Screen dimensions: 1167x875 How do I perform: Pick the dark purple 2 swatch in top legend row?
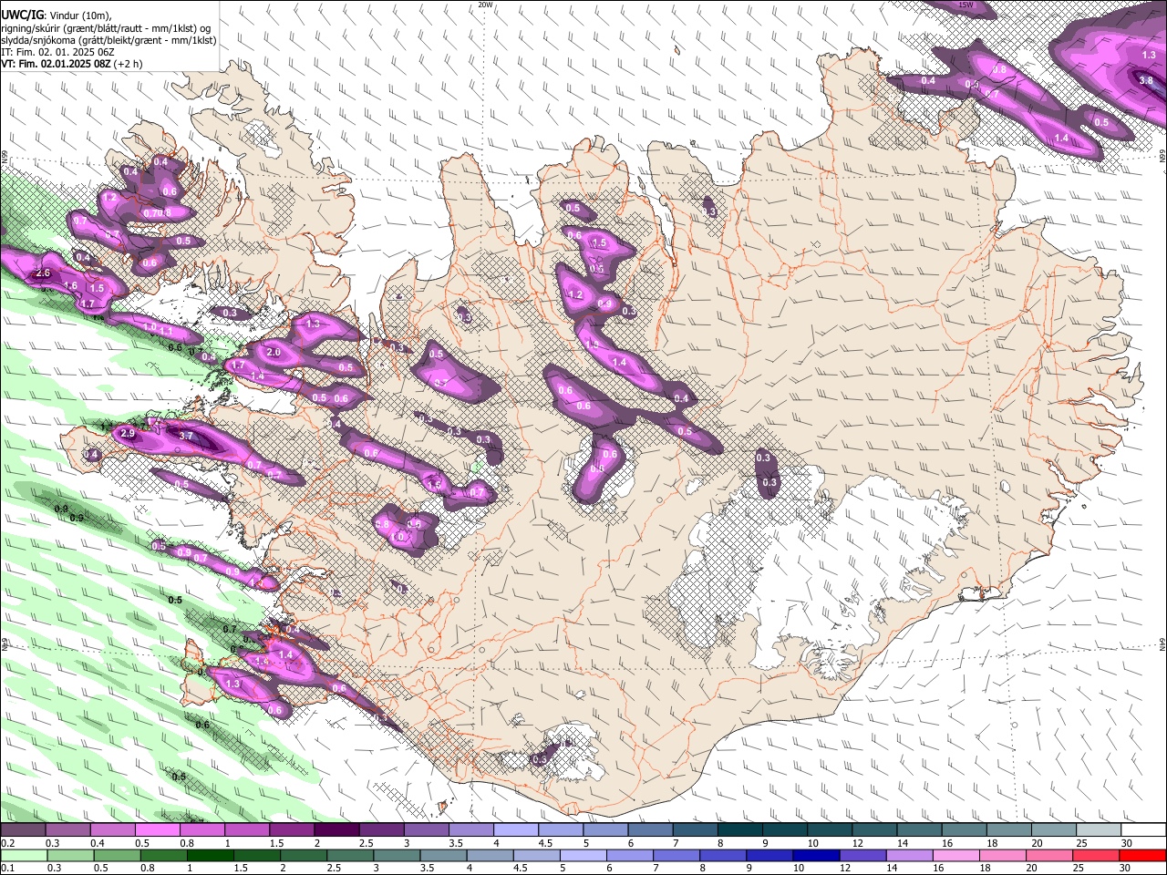(336, 829)
